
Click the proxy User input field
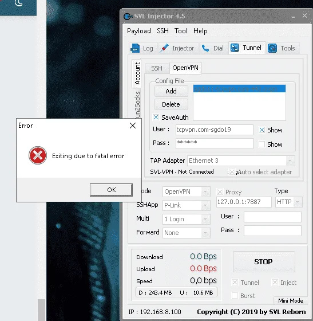pyautogui.click(x=272, y=217)
